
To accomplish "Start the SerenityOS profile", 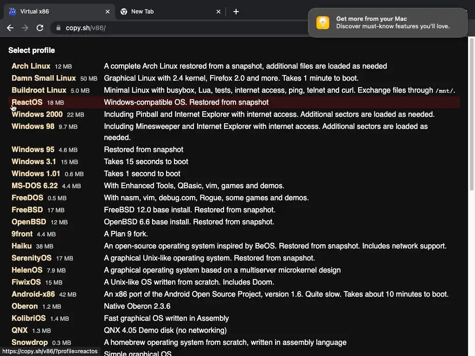I will pos(32,258).
